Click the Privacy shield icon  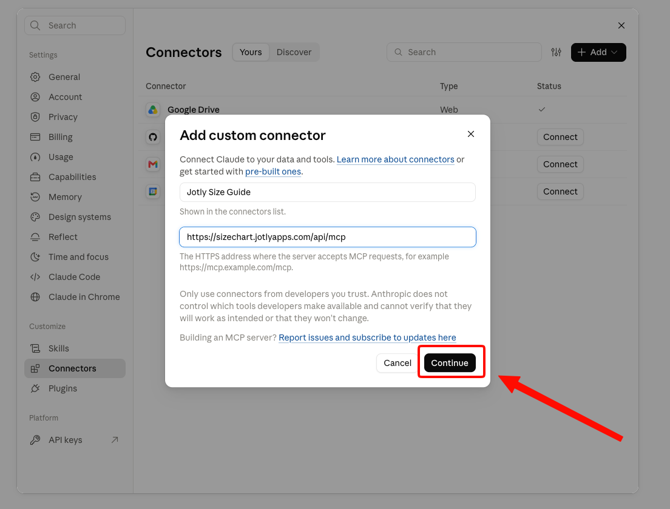[35, 117]
